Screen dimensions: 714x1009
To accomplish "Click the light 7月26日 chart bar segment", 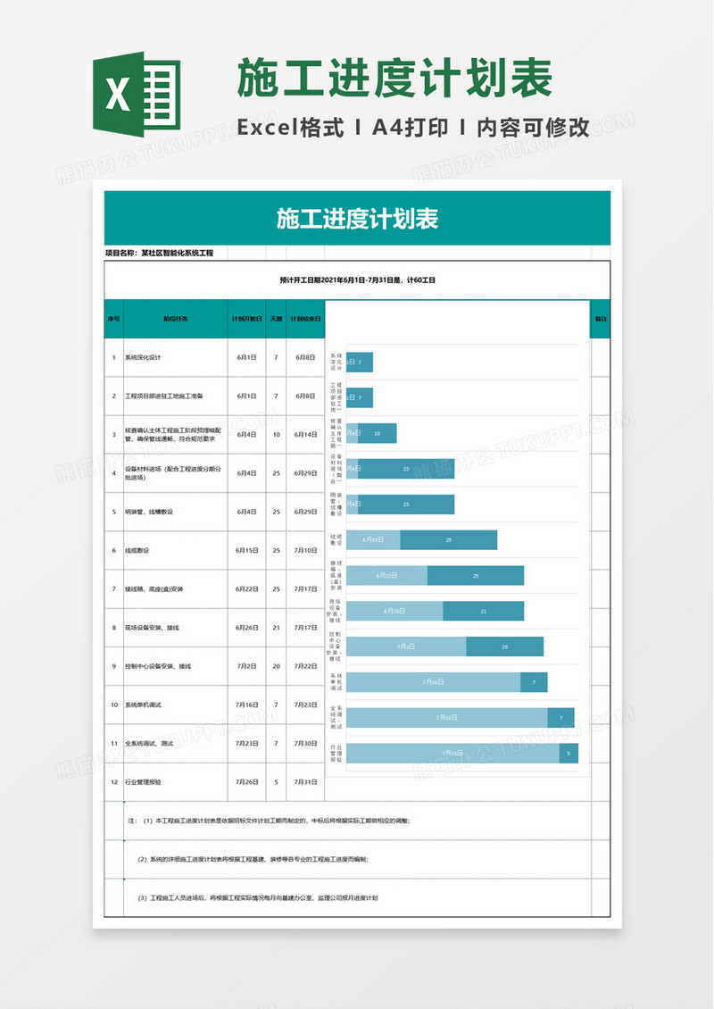I will [x=452, y=753].
